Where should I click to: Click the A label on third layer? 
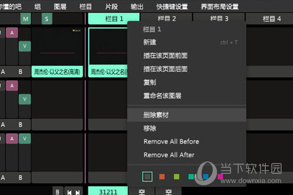(x=3, y=178)
